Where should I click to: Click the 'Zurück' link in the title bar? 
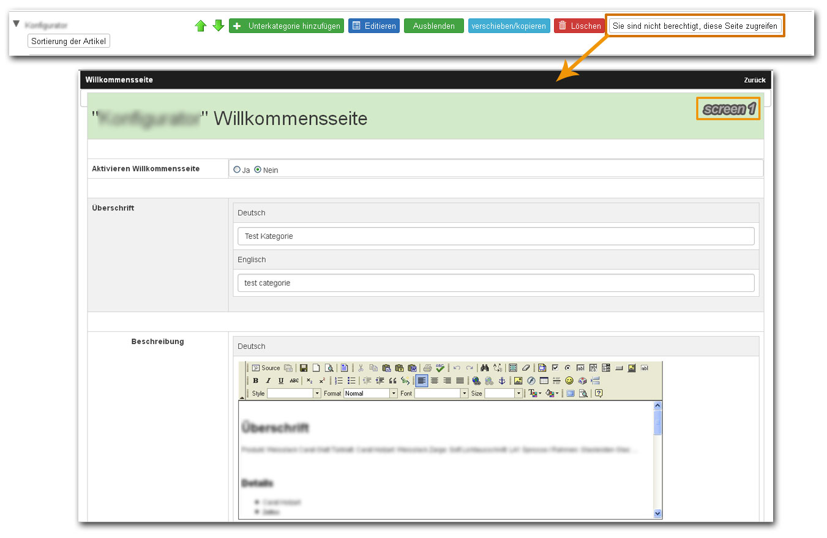[x=754, y=80]
